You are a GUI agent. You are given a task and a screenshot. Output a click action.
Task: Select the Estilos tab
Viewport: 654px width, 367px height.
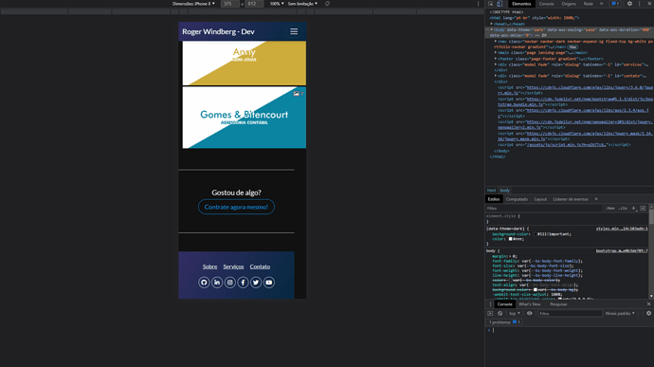point(494,199)
